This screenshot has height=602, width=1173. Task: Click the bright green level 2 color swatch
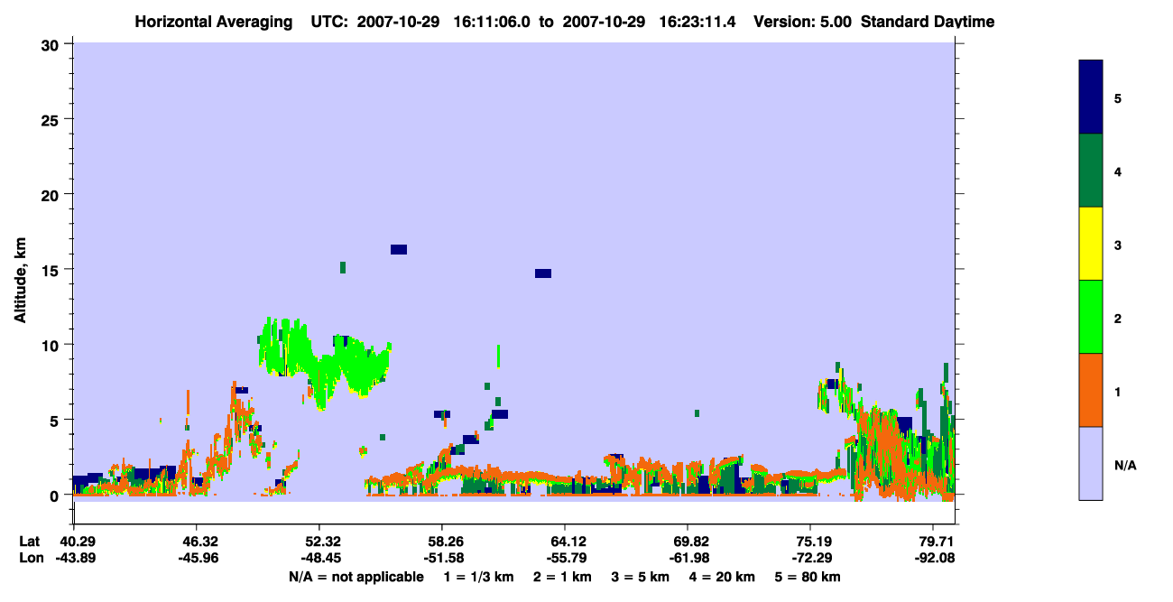pyautogui.click(x=1091, y=317)
